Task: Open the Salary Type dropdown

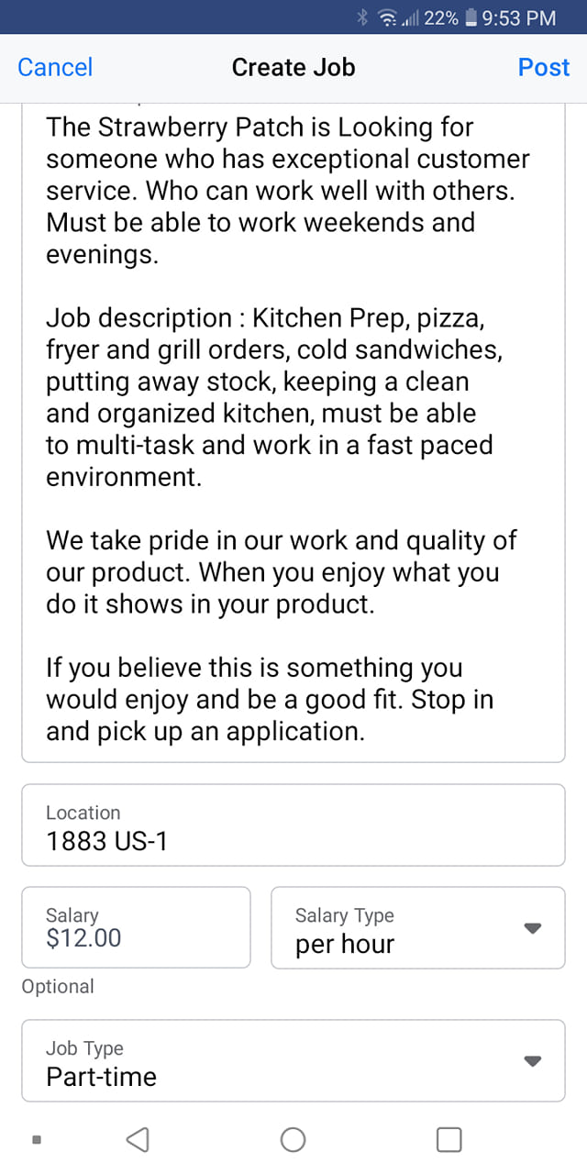Action: (x=417, y=927)
